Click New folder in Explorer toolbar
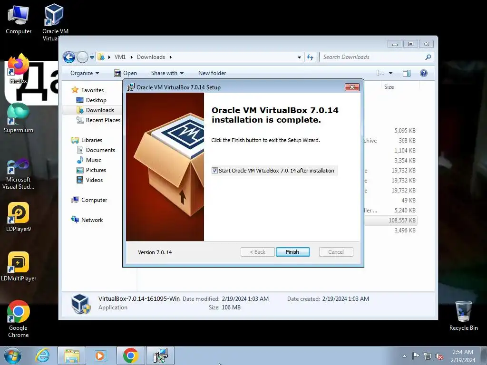The height and width of the screenshot is (365, 487). coord(212,73)
